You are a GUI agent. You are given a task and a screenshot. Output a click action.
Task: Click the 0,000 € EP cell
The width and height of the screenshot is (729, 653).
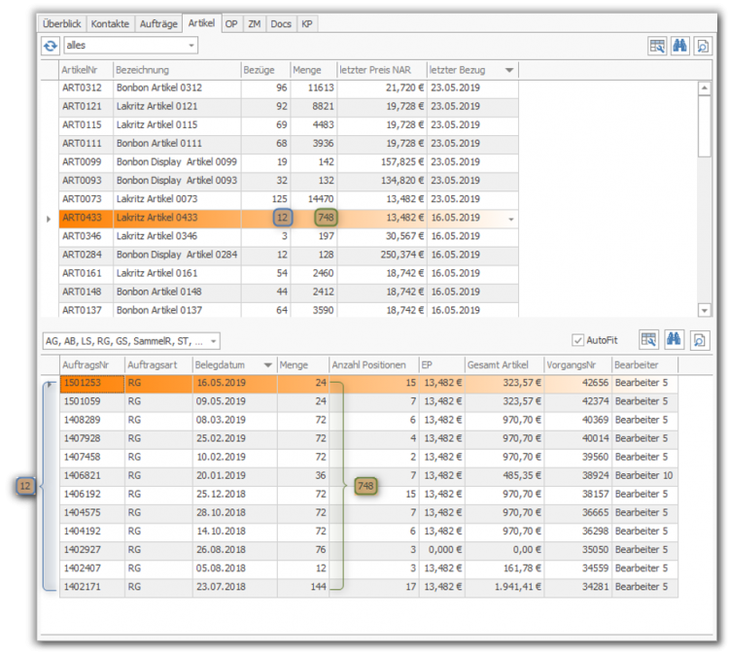442,550
